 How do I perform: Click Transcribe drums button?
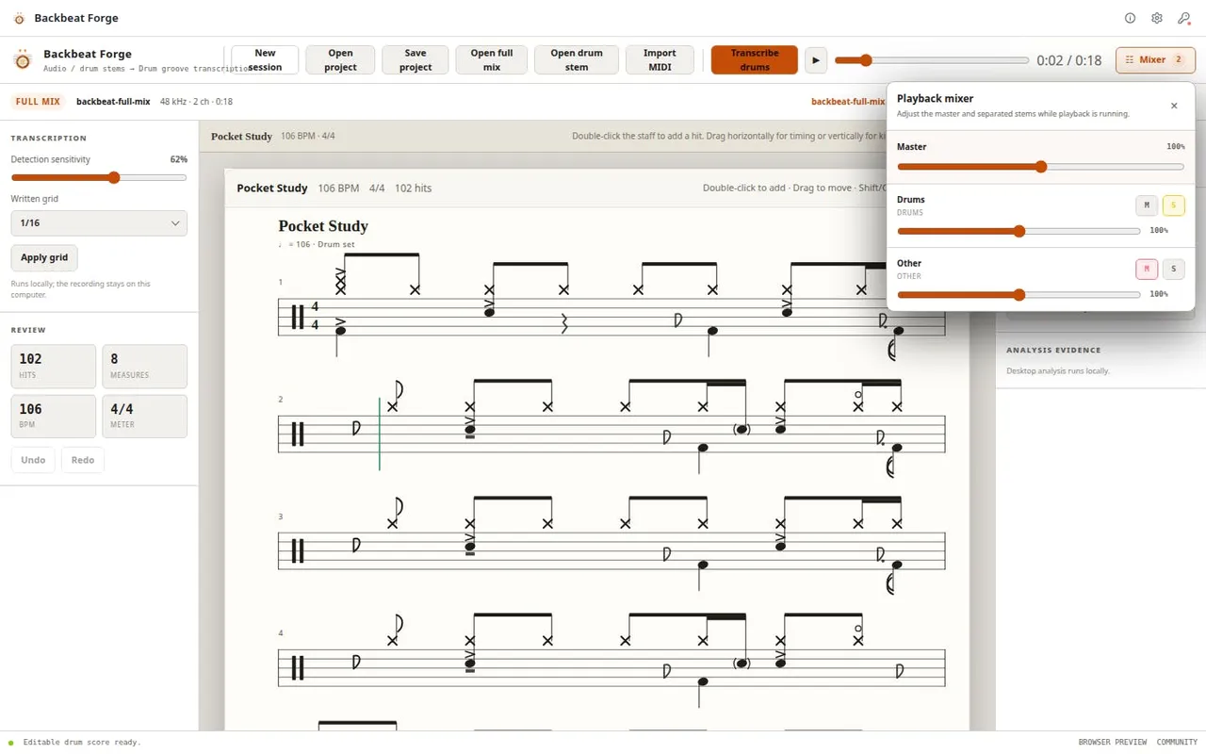pos(755,60)
